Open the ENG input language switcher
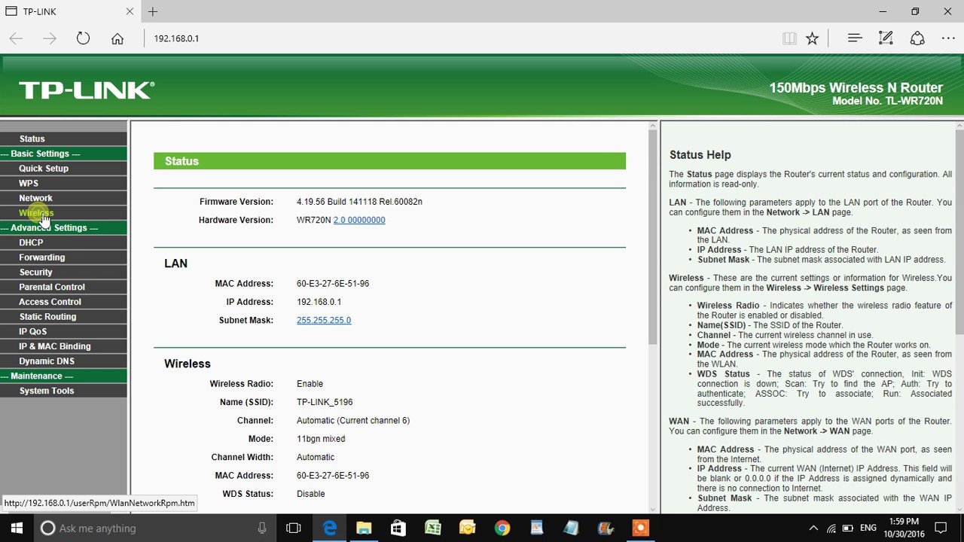Image resolution: width=964 pixels, height=542 pixels. coord(868,528)
